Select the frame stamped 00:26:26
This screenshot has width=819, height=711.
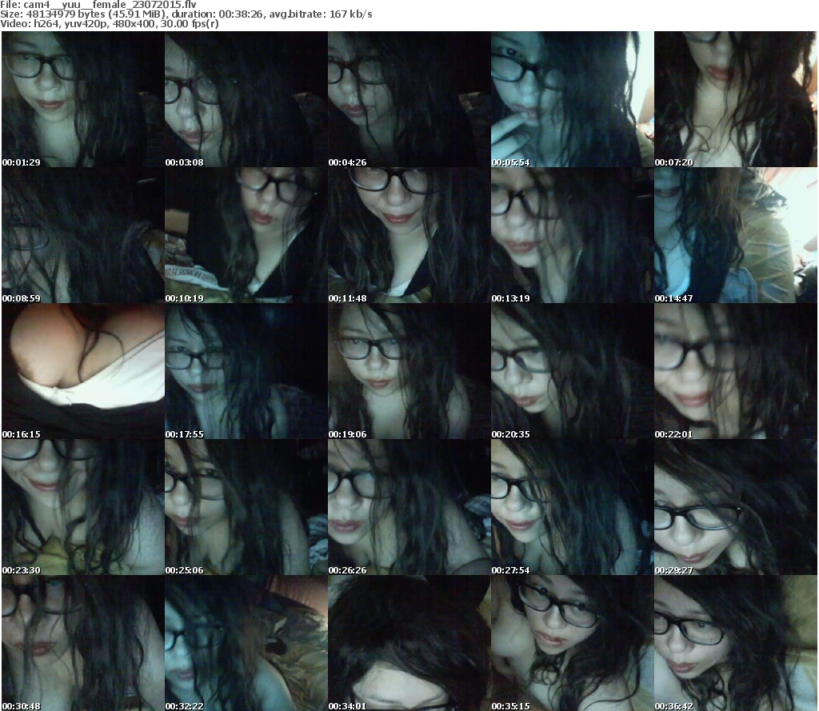tap(409, 507)
